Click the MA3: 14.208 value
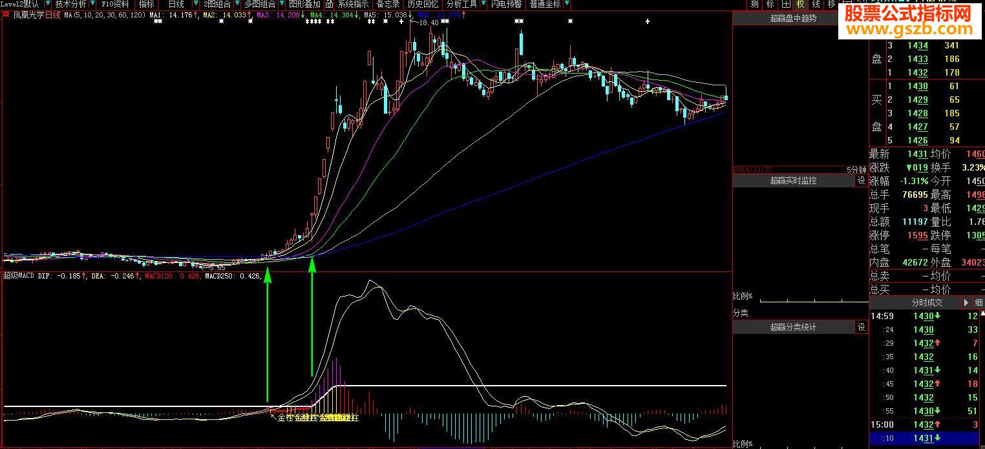The width and height of the screenshot is (985, 449). pyautogui.click(x=279, y=14)
